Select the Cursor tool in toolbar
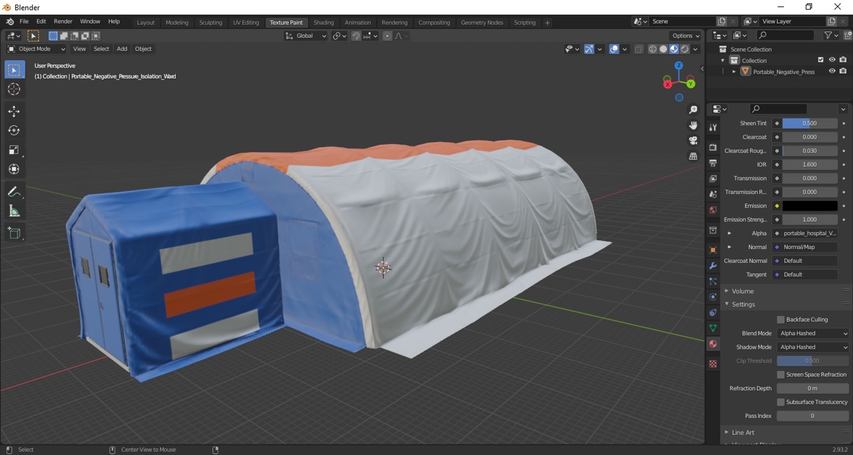The height and width of the screenshot is (455, 853). click(x=14, y=89)
